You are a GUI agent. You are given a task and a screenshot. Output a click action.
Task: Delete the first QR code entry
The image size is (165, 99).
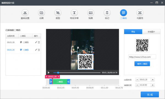coord(39,42)
